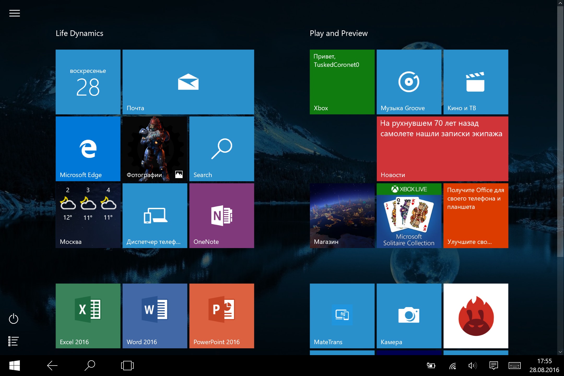Click the vertical scrollbar thumb
Viewport: 564px width, 376px height.
tap(560, 132)
